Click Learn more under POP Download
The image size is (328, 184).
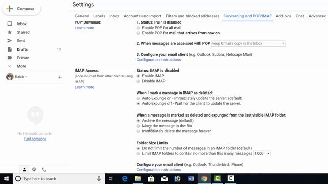pos(84,28)
